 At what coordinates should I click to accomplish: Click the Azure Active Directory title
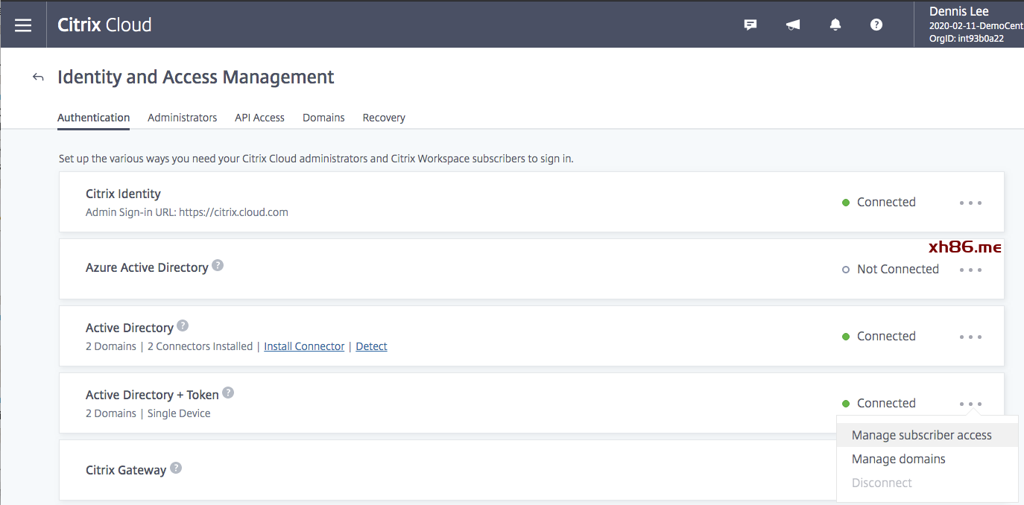(x=147, y=267)
